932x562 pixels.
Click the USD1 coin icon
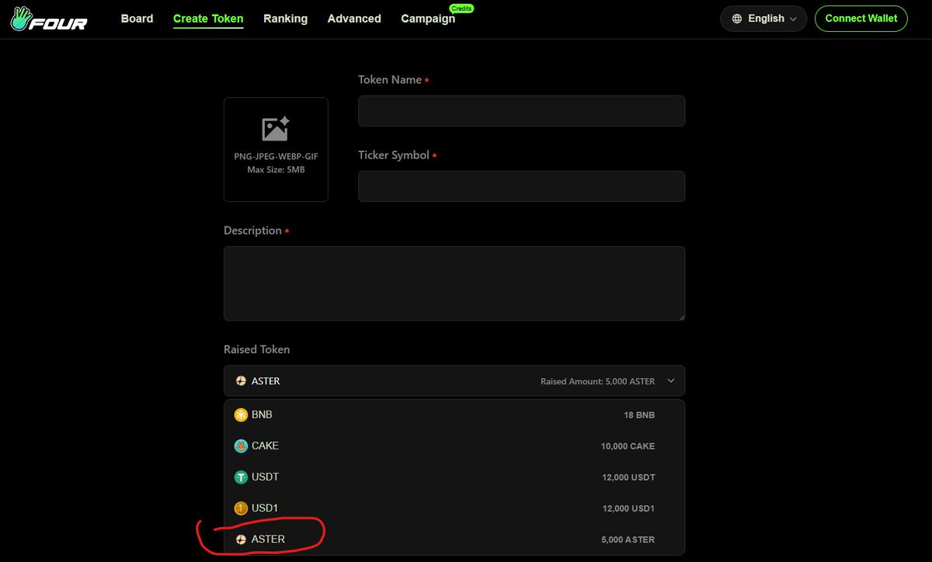pos(241,508)
